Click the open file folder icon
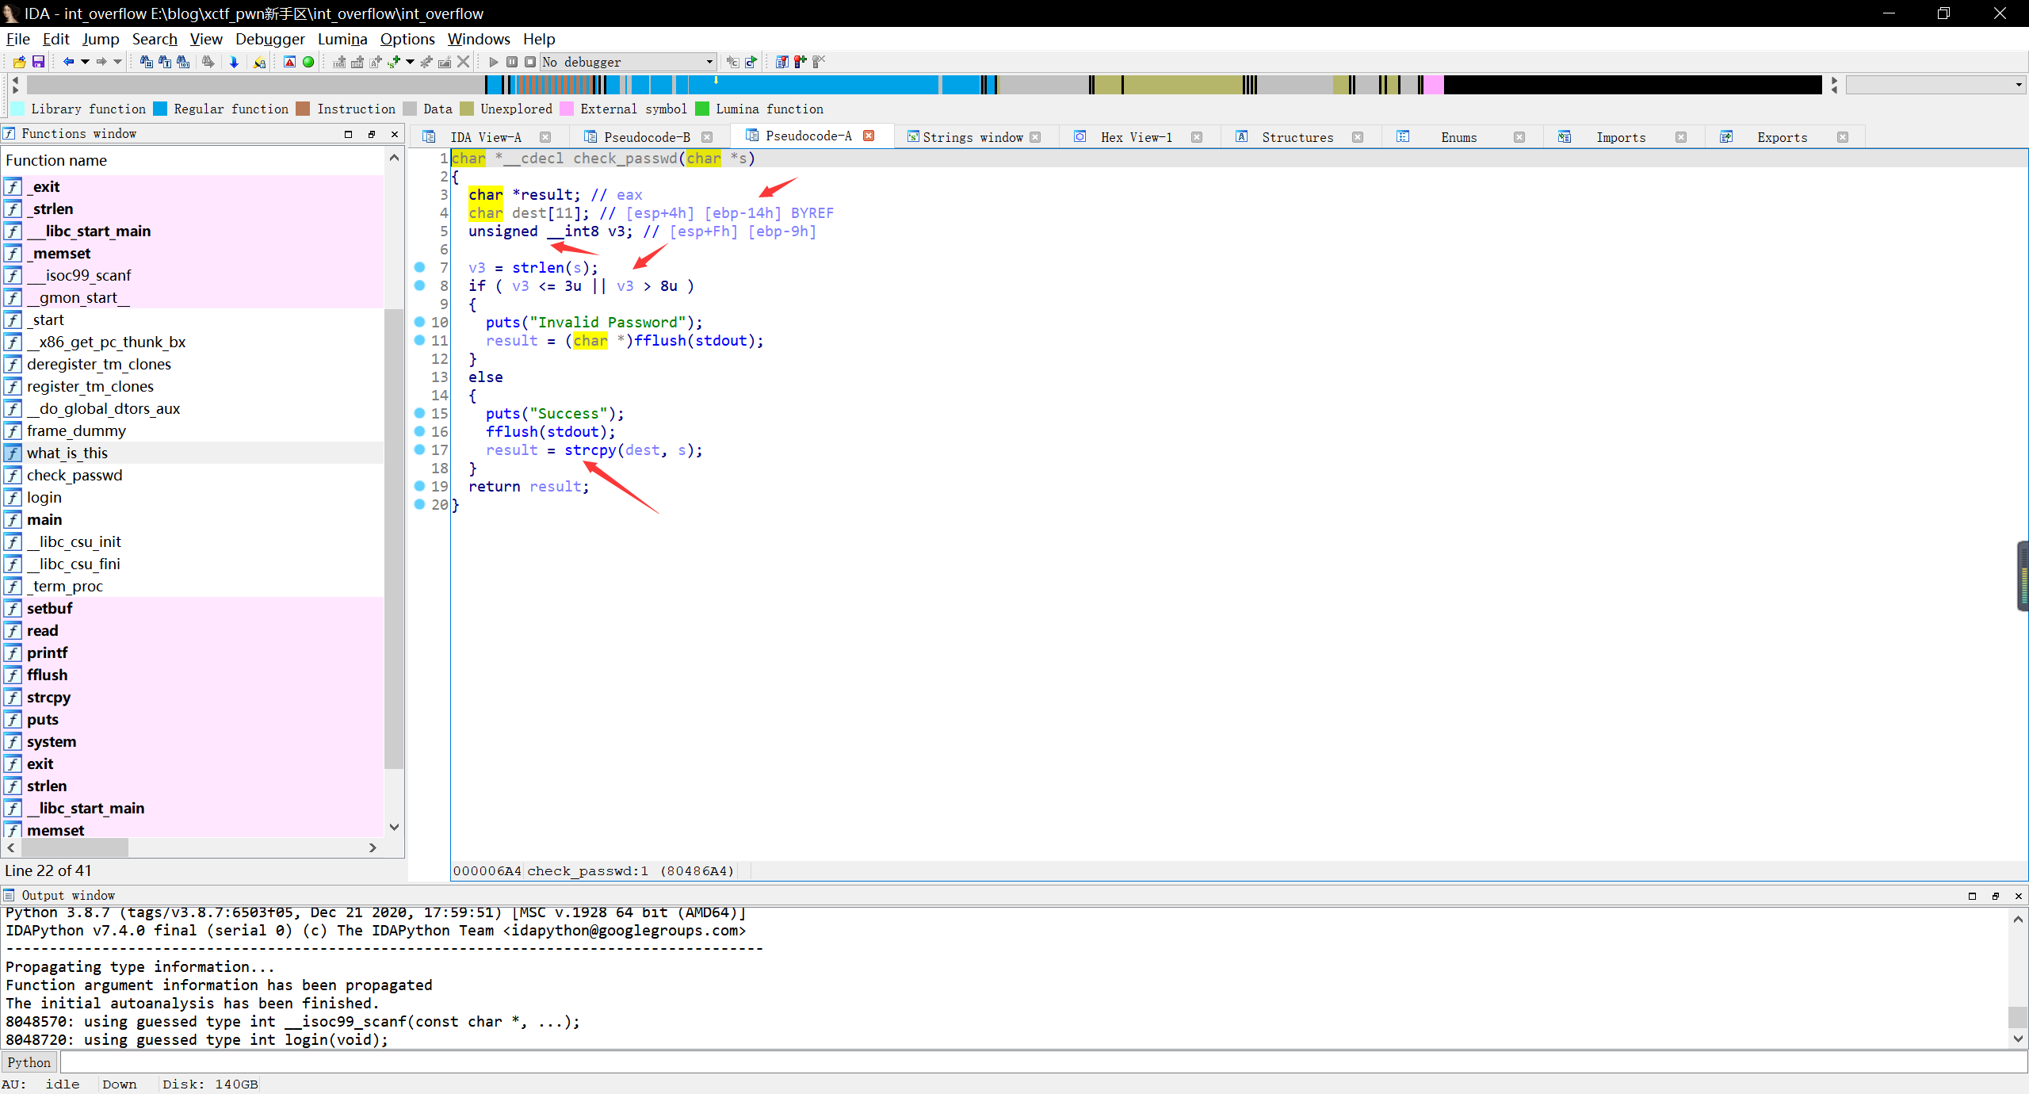This screenshot has height=1094, width=2029. pyautogui.click(x=19, y=62)
